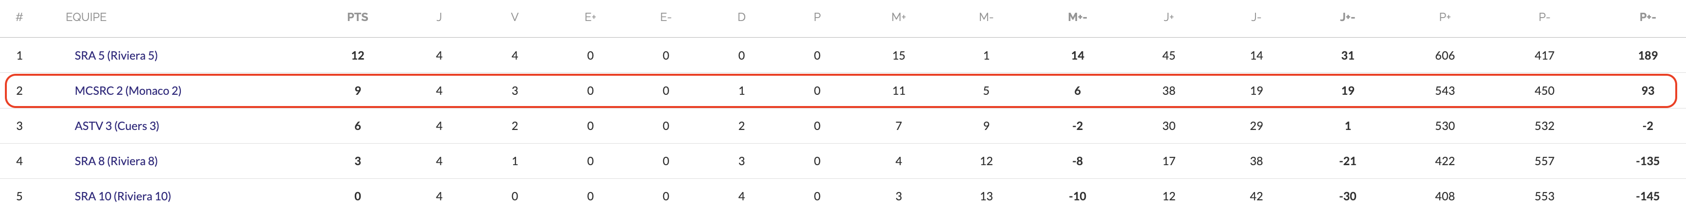Click the ASTV 3 (Cuers 3) link

[116, 126]
